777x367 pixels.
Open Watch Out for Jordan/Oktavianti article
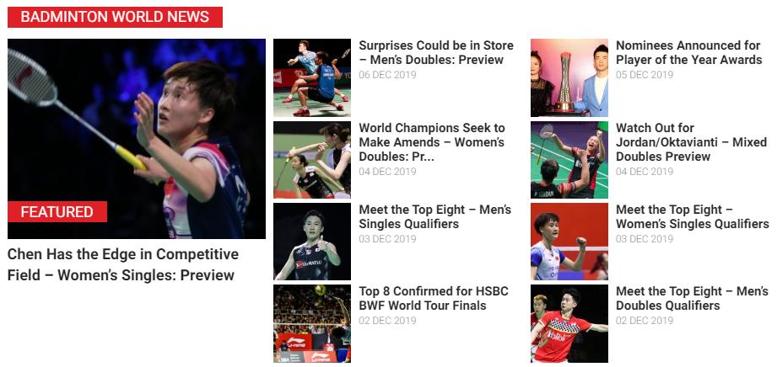point(691,142)
